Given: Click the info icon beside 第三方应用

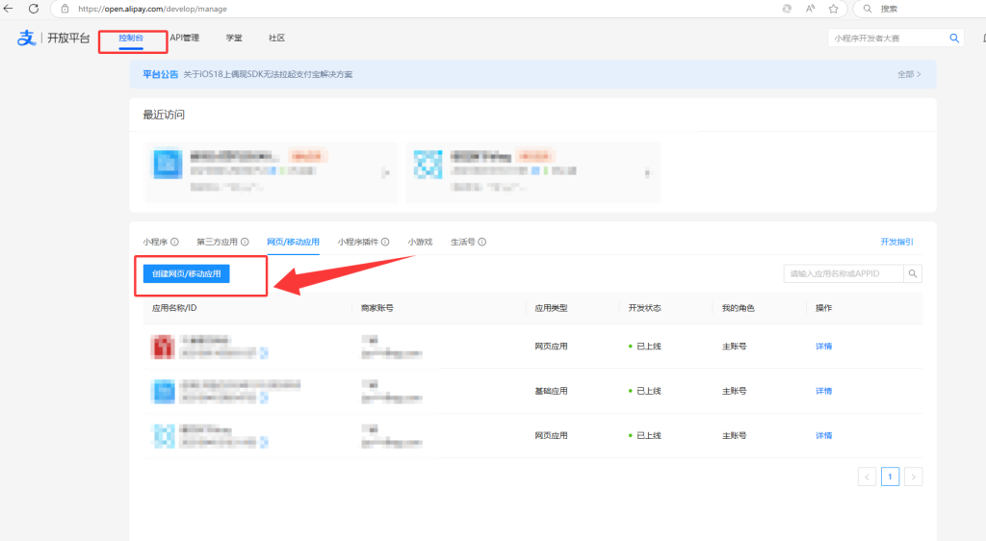Looking at the screenshot, I should pos(245,243).
